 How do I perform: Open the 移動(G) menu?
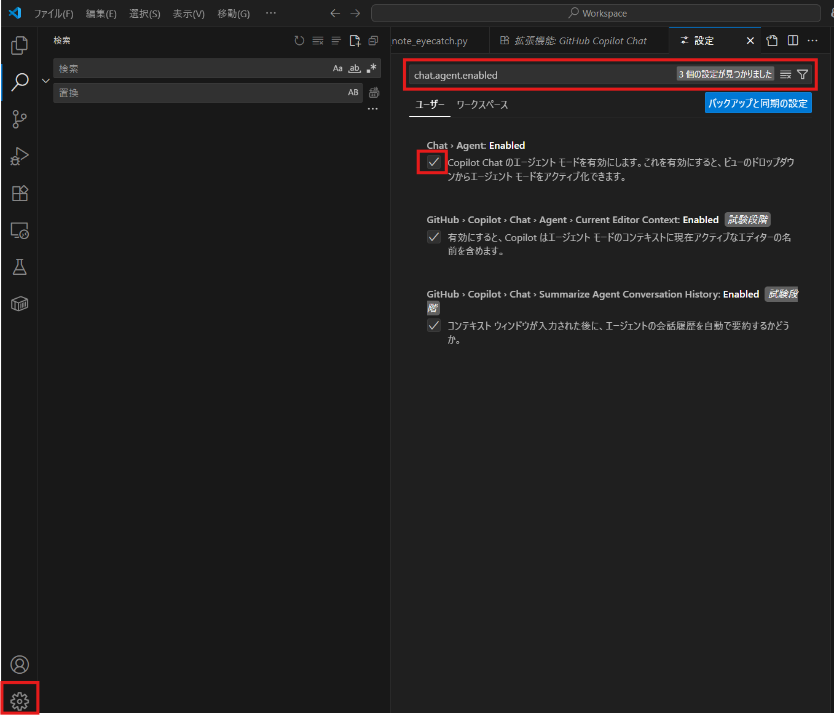click(234, 14)
